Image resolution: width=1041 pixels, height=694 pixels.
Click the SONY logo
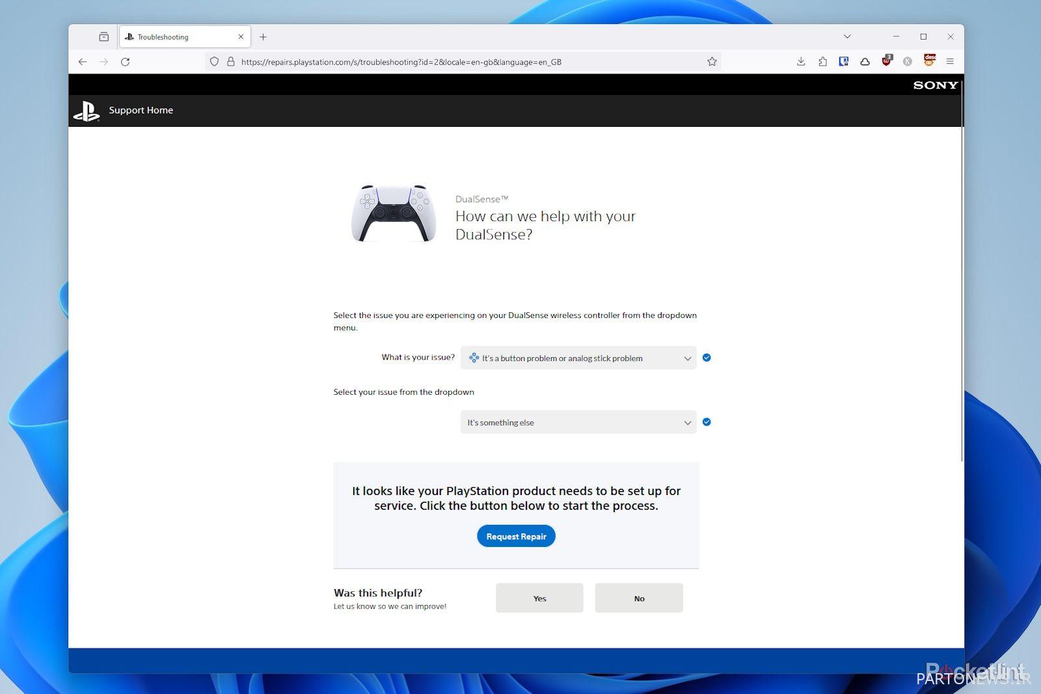click(x=936, y=85)
